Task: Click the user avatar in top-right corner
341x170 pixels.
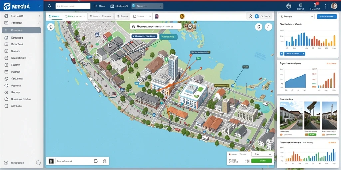Action: pyautogui.click(x=334, y=6)
